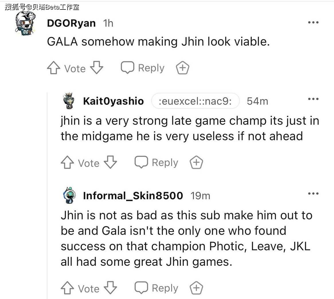Downvote Informal_Skin8500's comment

[110, 288]
